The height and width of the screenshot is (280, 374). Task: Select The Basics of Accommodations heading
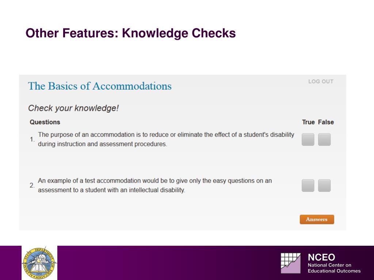click(x=100, y=86)
